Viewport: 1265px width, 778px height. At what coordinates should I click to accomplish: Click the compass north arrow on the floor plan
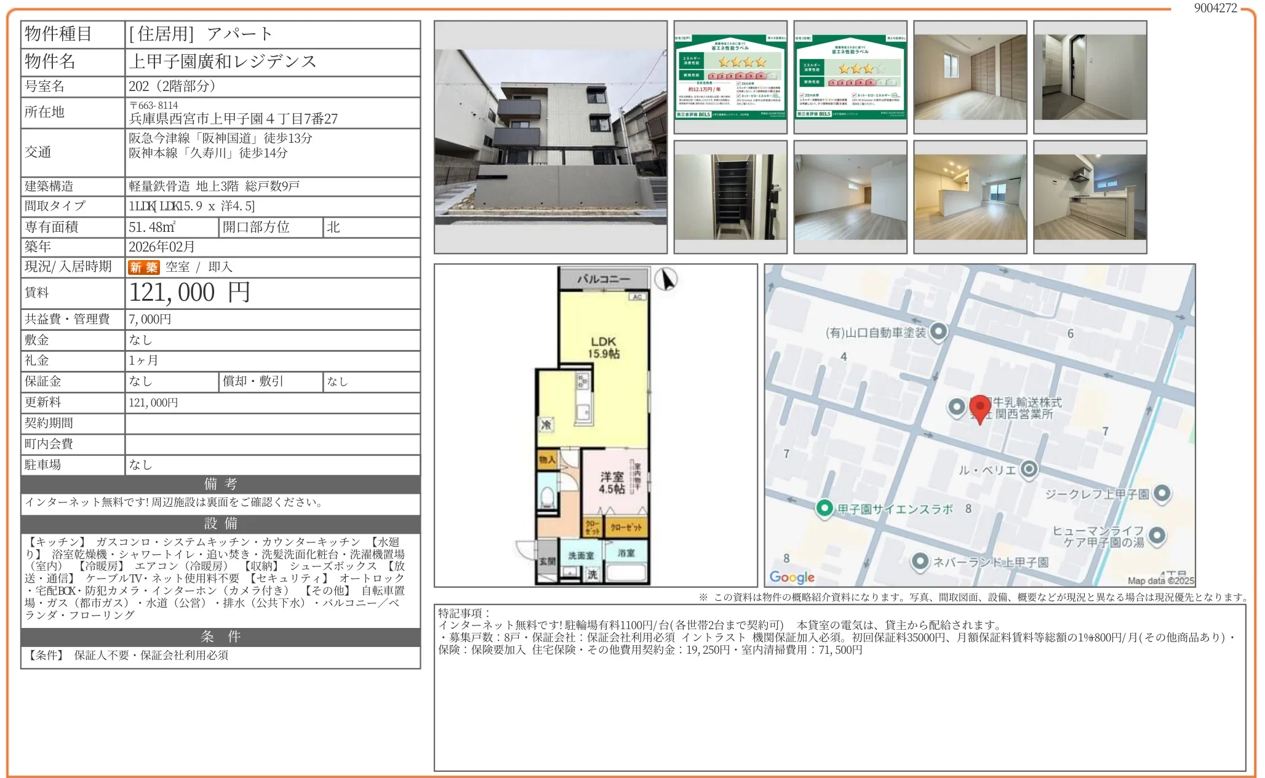point(666,279)
